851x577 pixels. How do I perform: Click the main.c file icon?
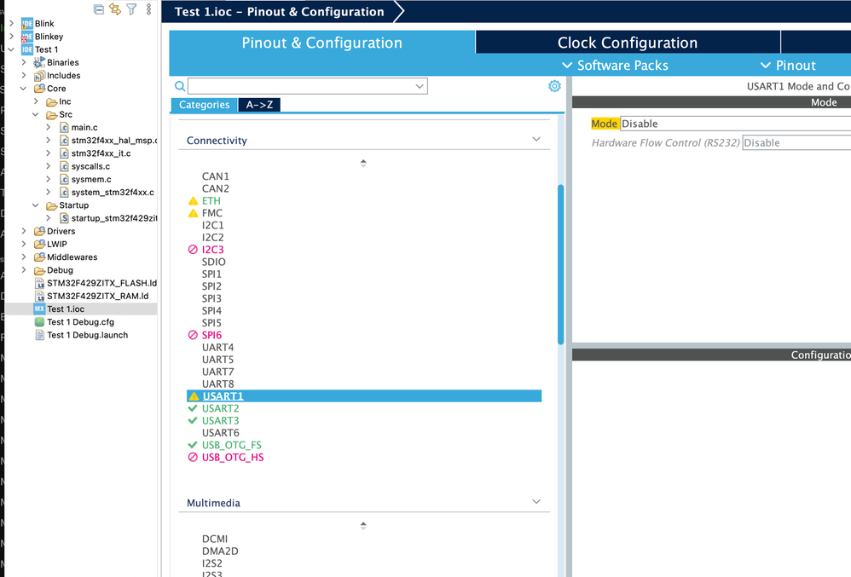64,128
